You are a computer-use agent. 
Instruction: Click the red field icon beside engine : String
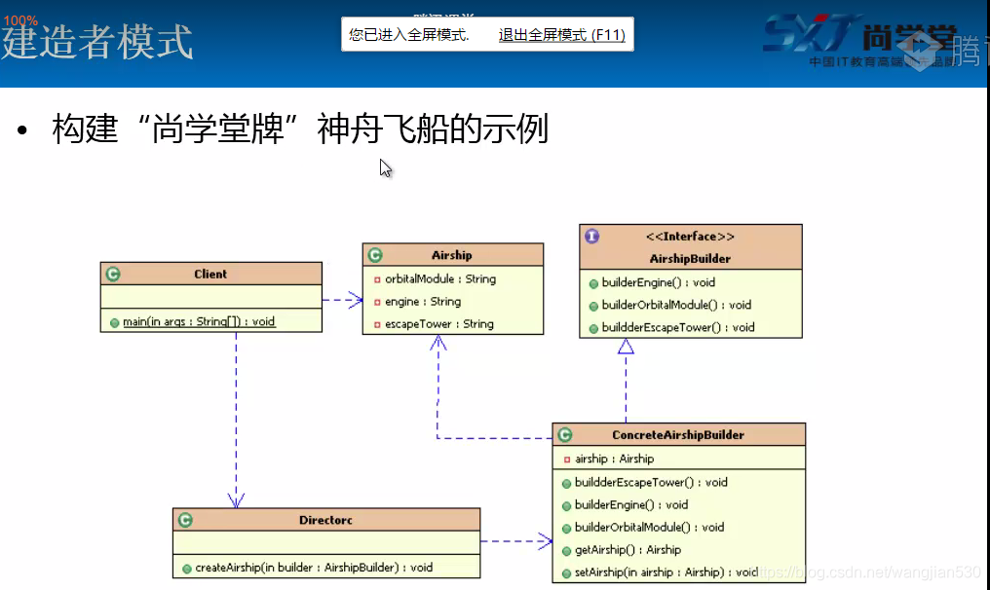tap(377, 302)
